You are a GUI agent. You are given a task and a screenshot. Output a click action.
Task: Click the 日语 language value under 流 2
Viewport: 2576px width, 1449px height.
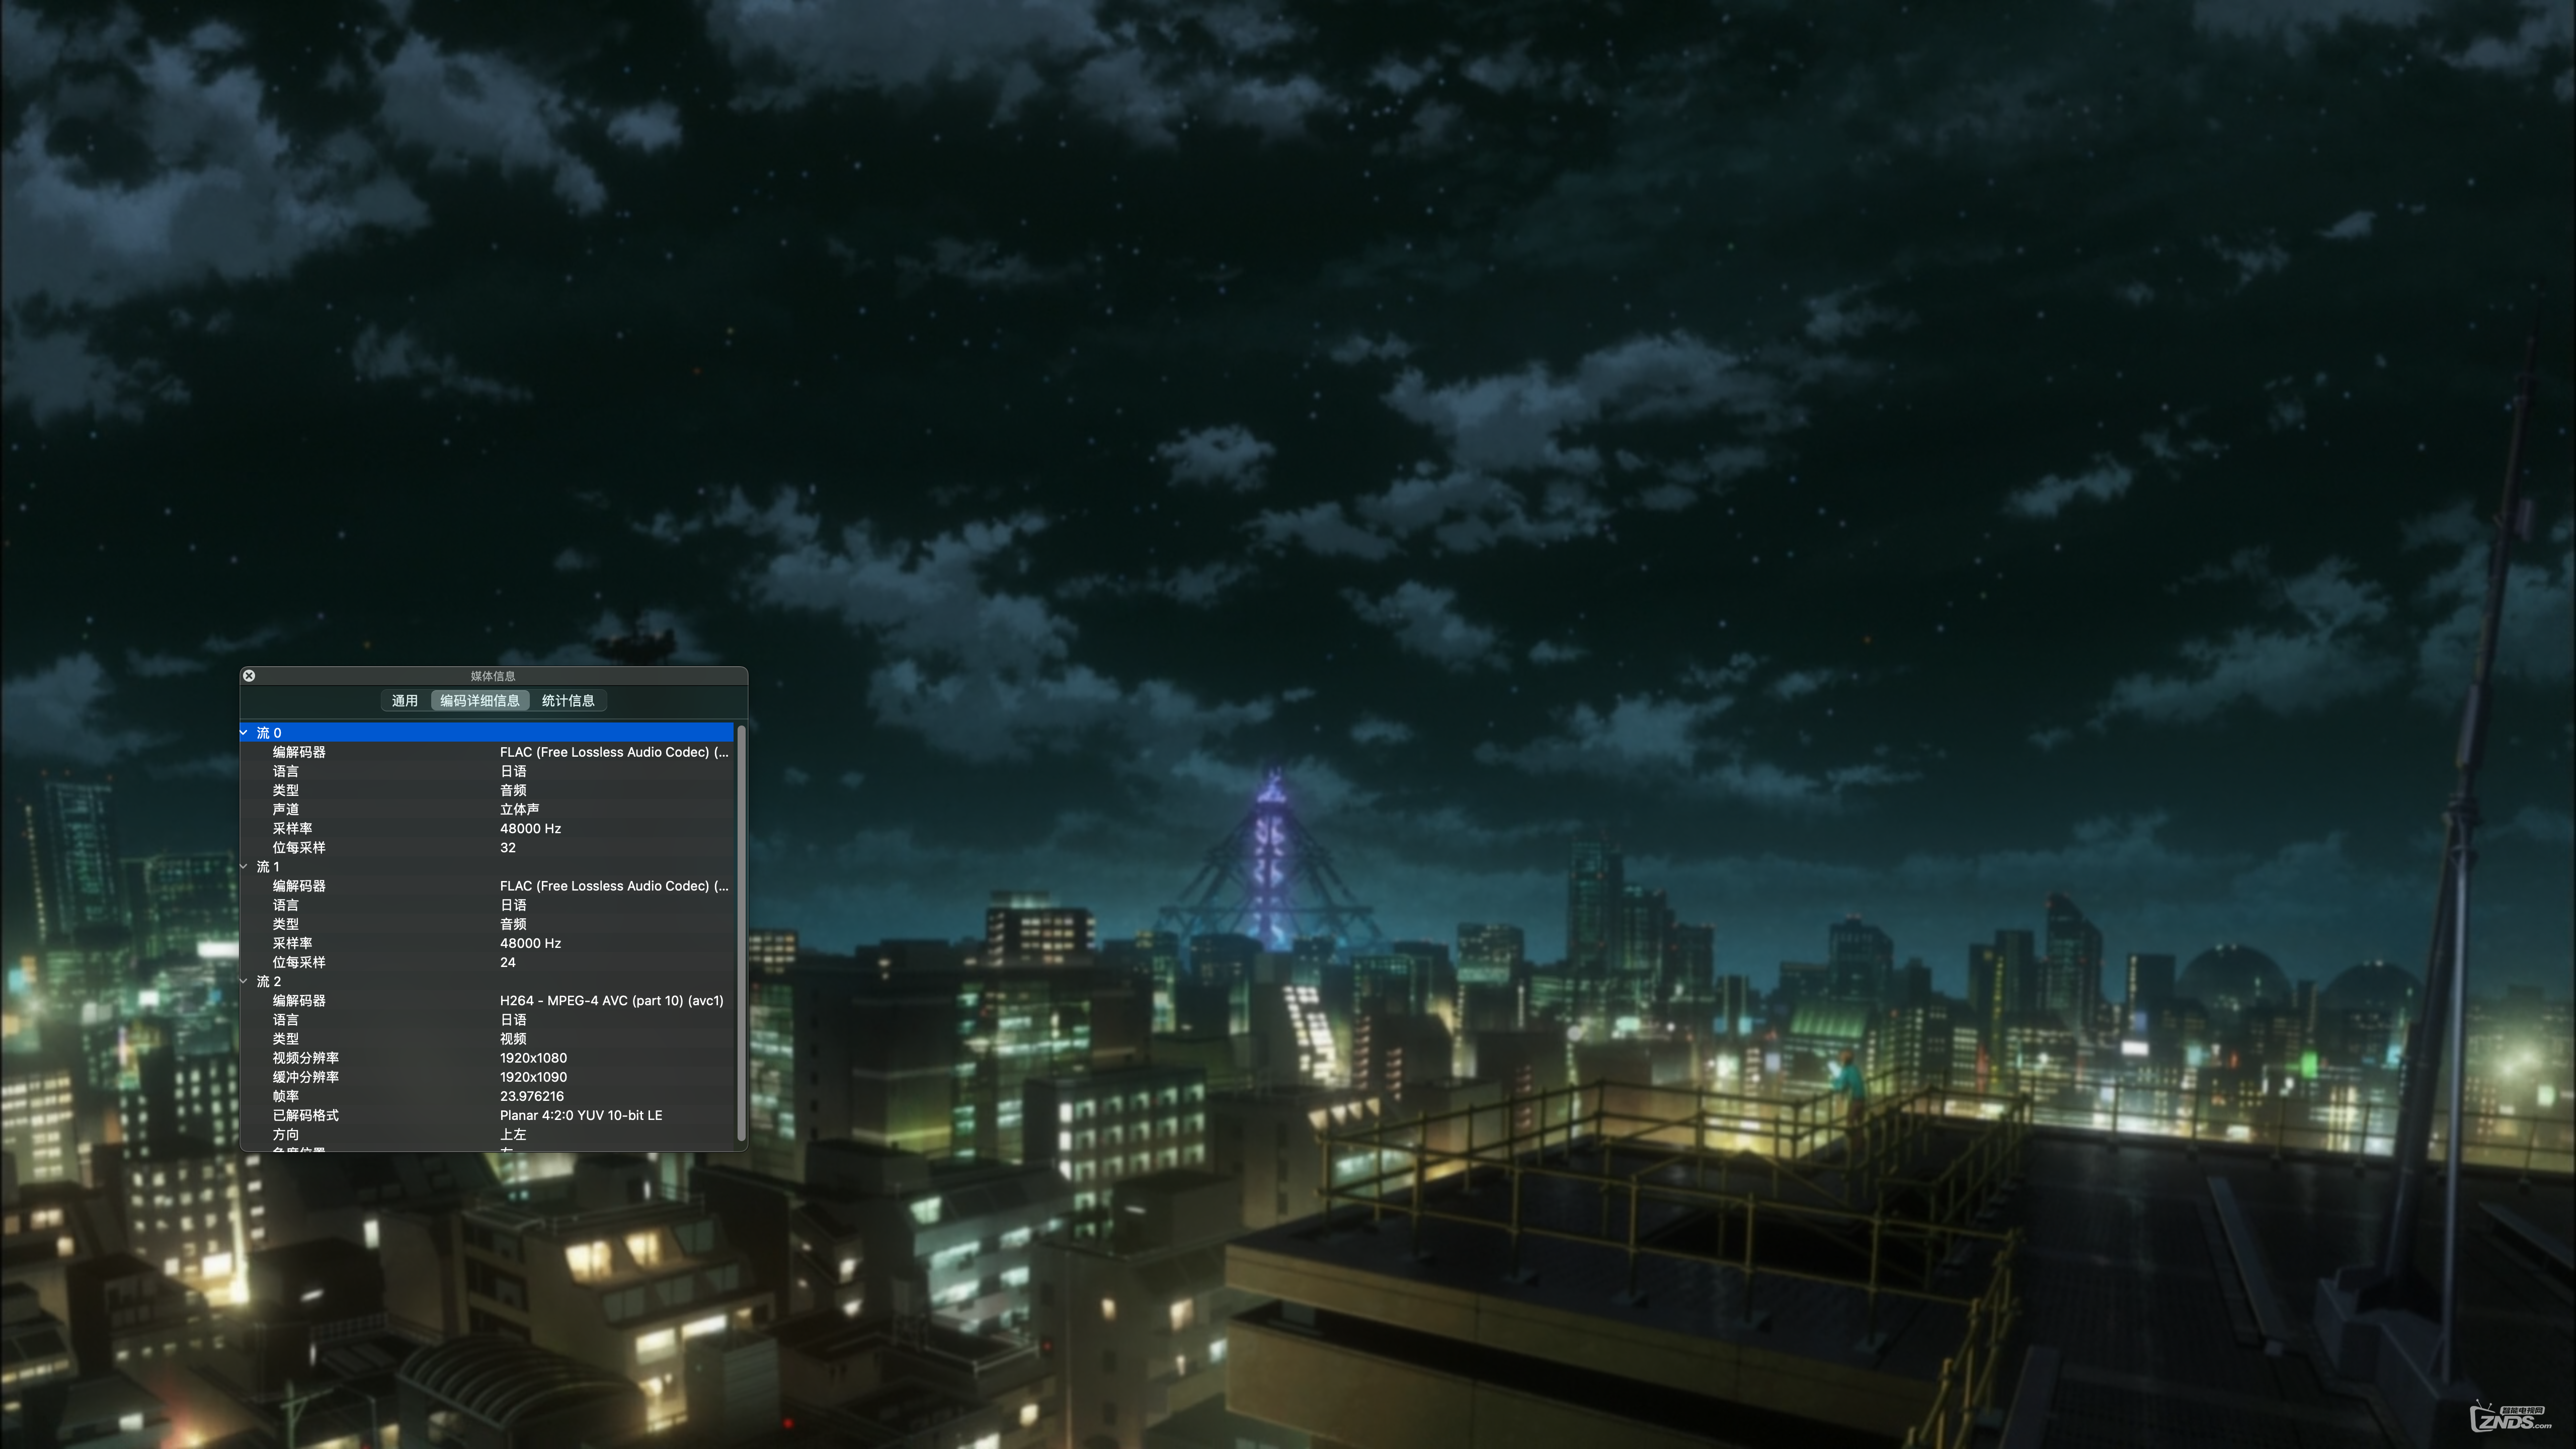pos(513,1020)
